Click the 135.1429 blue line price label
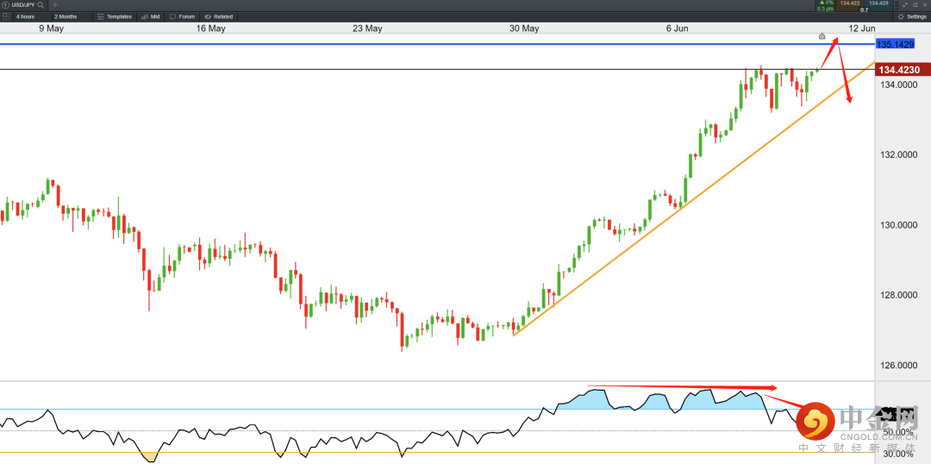 coord(897,44)
